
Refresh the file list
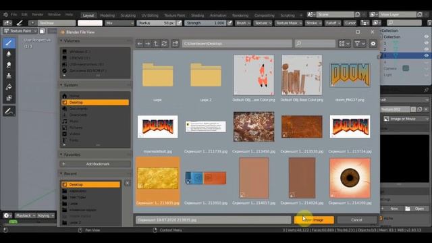(164, 43)
